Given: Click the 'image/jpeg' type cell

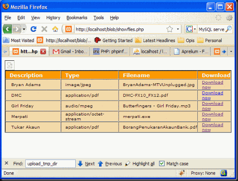Looking at the screenshot, I should pos(90,85).
